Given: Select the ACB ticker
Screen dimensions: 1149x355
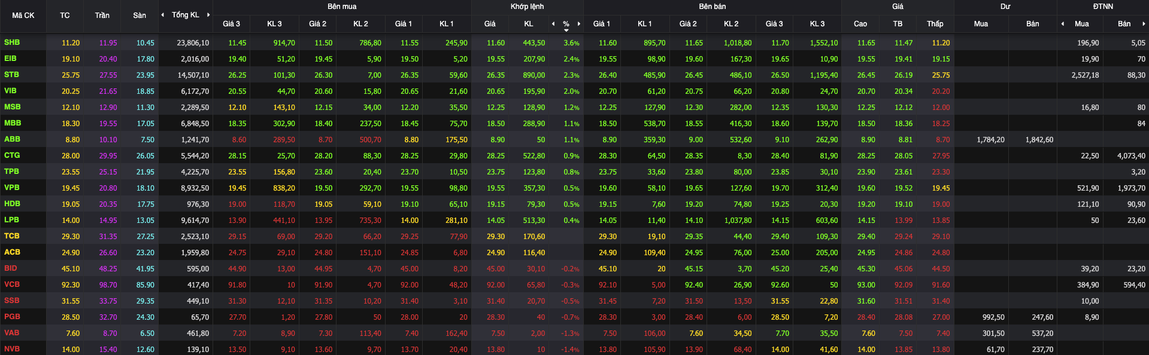Looking at the screenshot, I should pyautogui.click(x=12, y=252).
